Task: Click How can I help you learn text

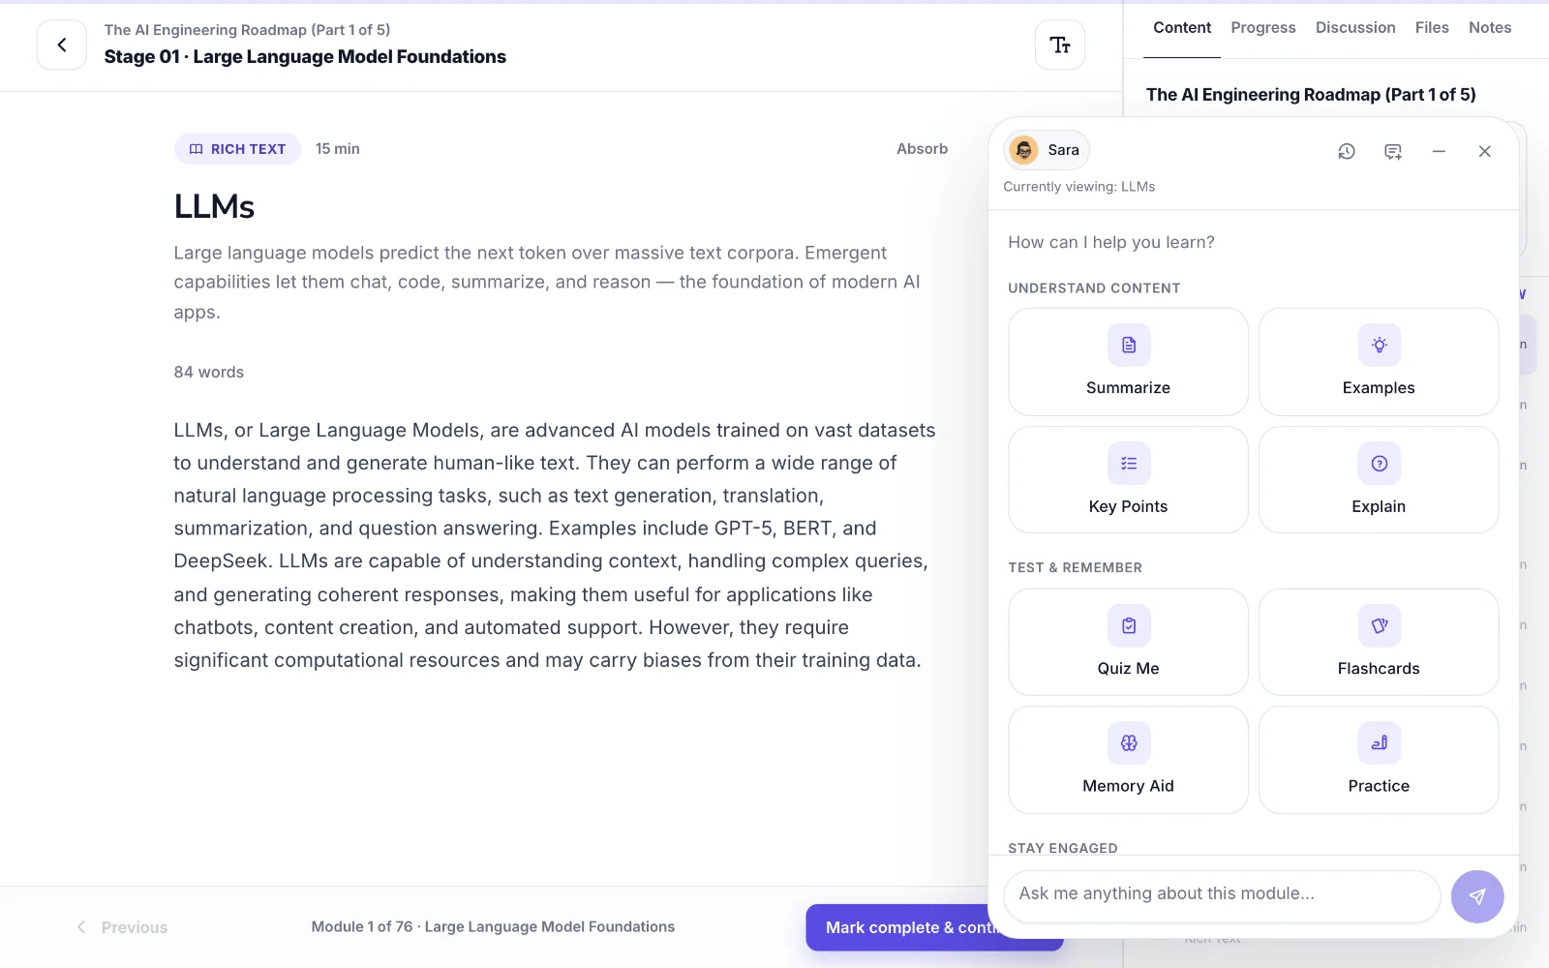Action: pos(1111,242)
